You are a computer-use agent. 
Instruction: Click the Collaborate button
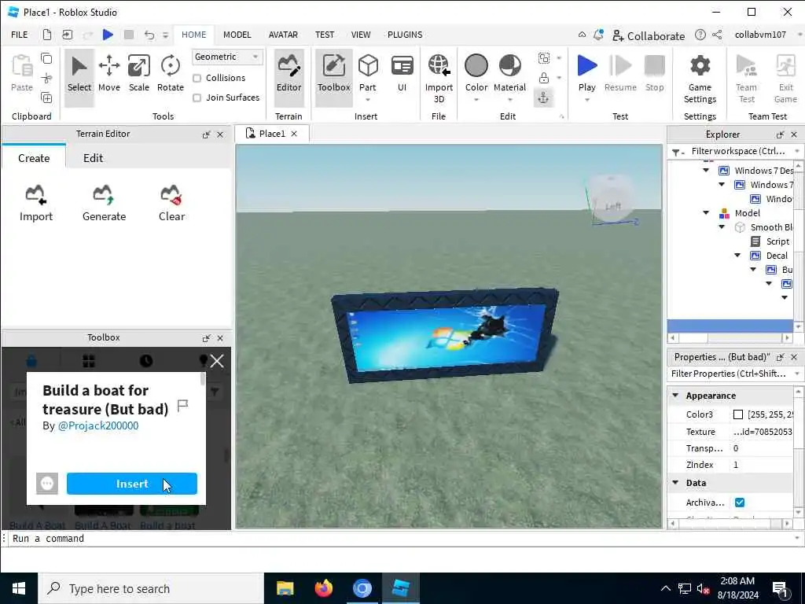click(x=649, y=35)
